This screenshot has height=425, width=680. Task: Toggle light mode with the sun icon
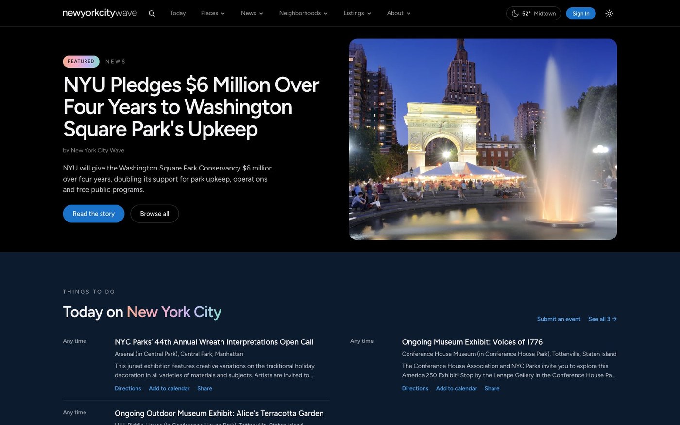click(x=609, y=13)
